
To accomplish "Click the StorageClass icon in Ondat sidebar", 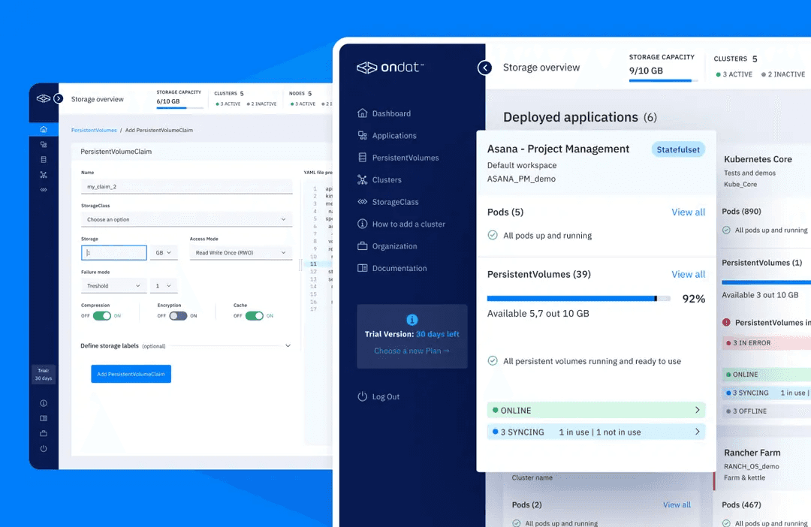I will [362, 202].
